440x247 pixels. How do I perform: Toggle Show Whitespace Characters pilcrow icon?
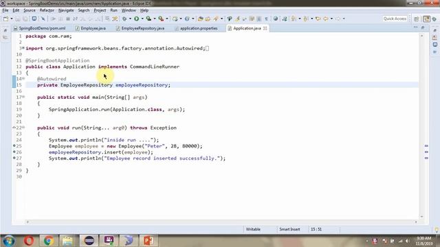(x=266, y=19)
